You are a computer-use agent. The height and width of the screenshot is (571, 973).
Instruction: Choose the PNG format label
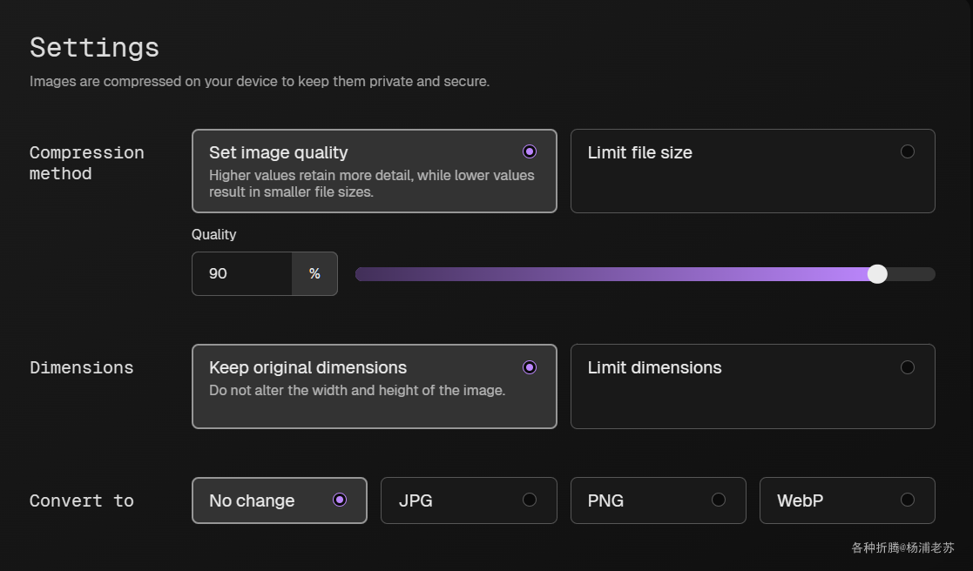point(605,500)
